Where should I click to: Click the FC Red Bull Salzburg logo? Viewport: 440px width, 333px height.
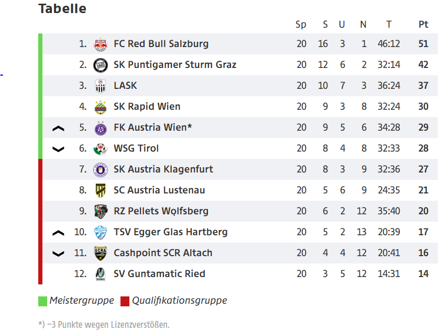(x=100, y=44)
